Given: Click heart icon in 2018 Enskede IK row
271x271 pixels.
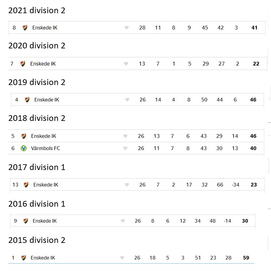Looking at the screenshot, I should [x=125, y=136].
